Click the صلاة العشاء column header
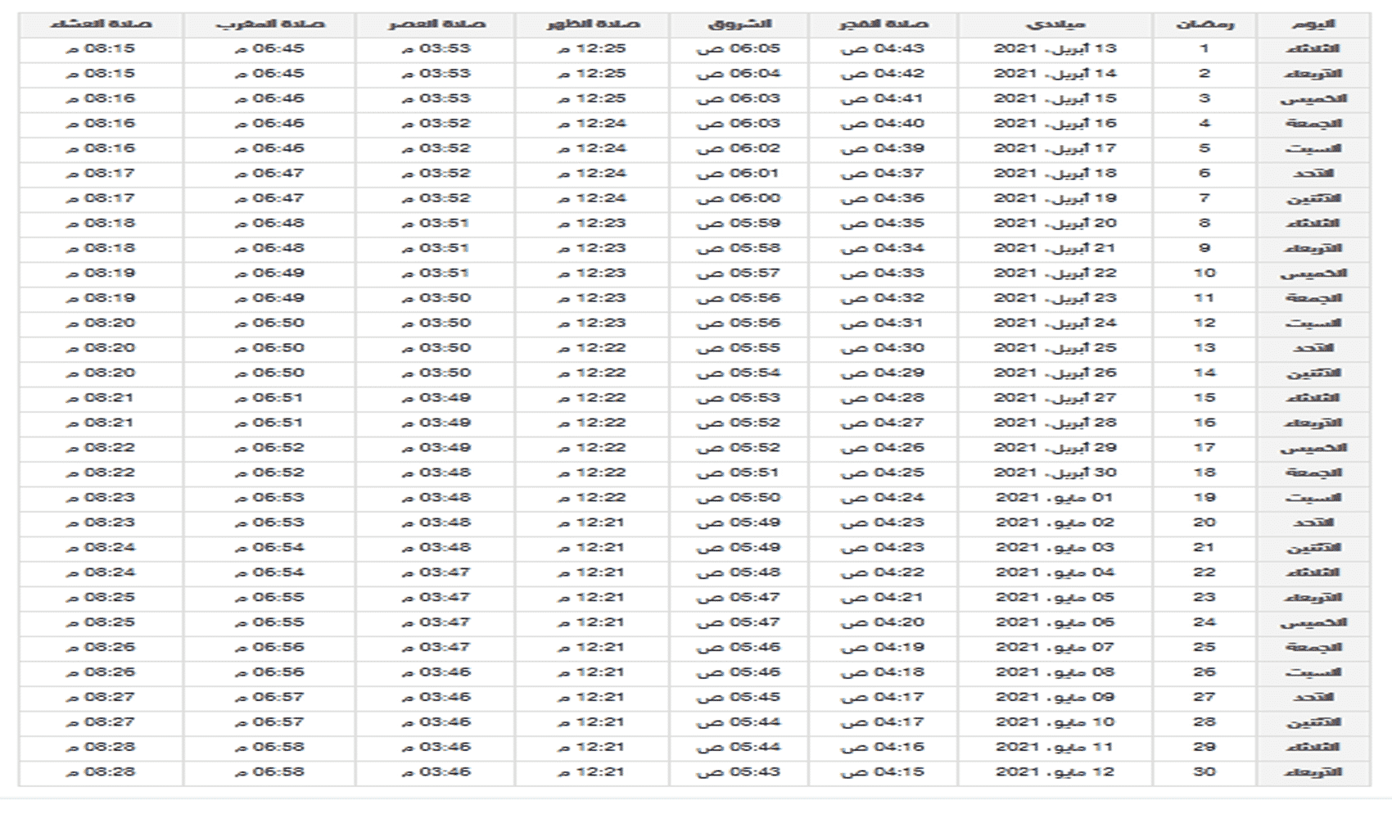Viewport: 1392px width, 819px height. pyautogui.click(x=101, y=25)
